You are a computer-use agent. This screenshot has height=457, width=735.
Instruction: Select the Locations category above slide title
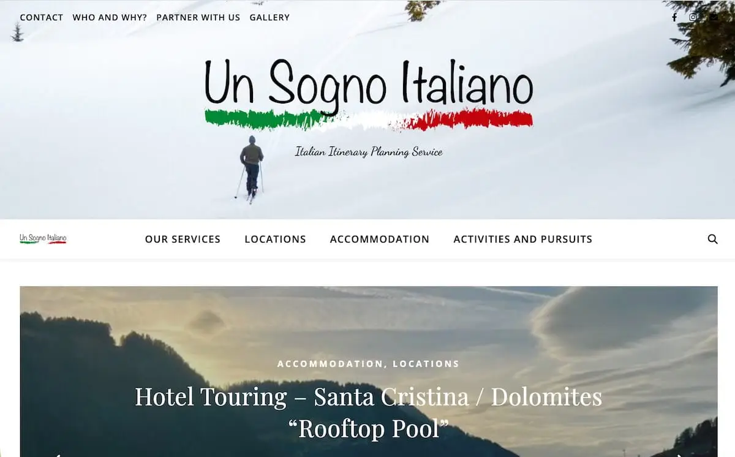[426, 364]
